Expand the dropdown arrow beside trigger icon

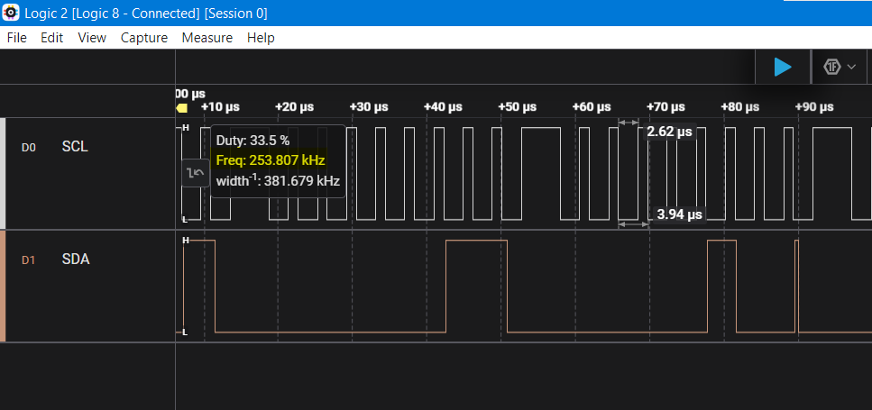pos(851,68)
